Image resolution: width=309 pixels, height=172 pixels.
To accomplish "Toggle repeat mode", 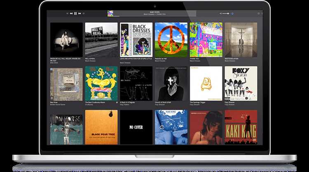I will (x=84, y=14).
